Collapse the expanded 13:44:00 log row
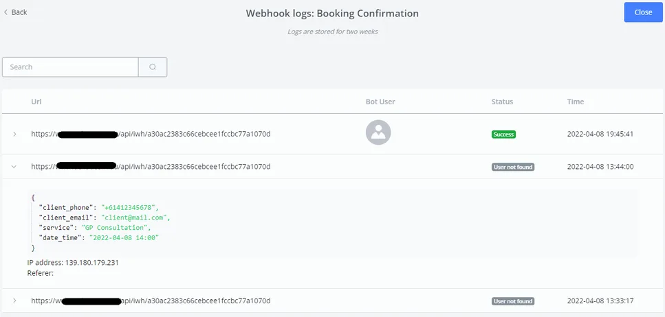The height and width of the screenshot is (317, 665). 14,167
